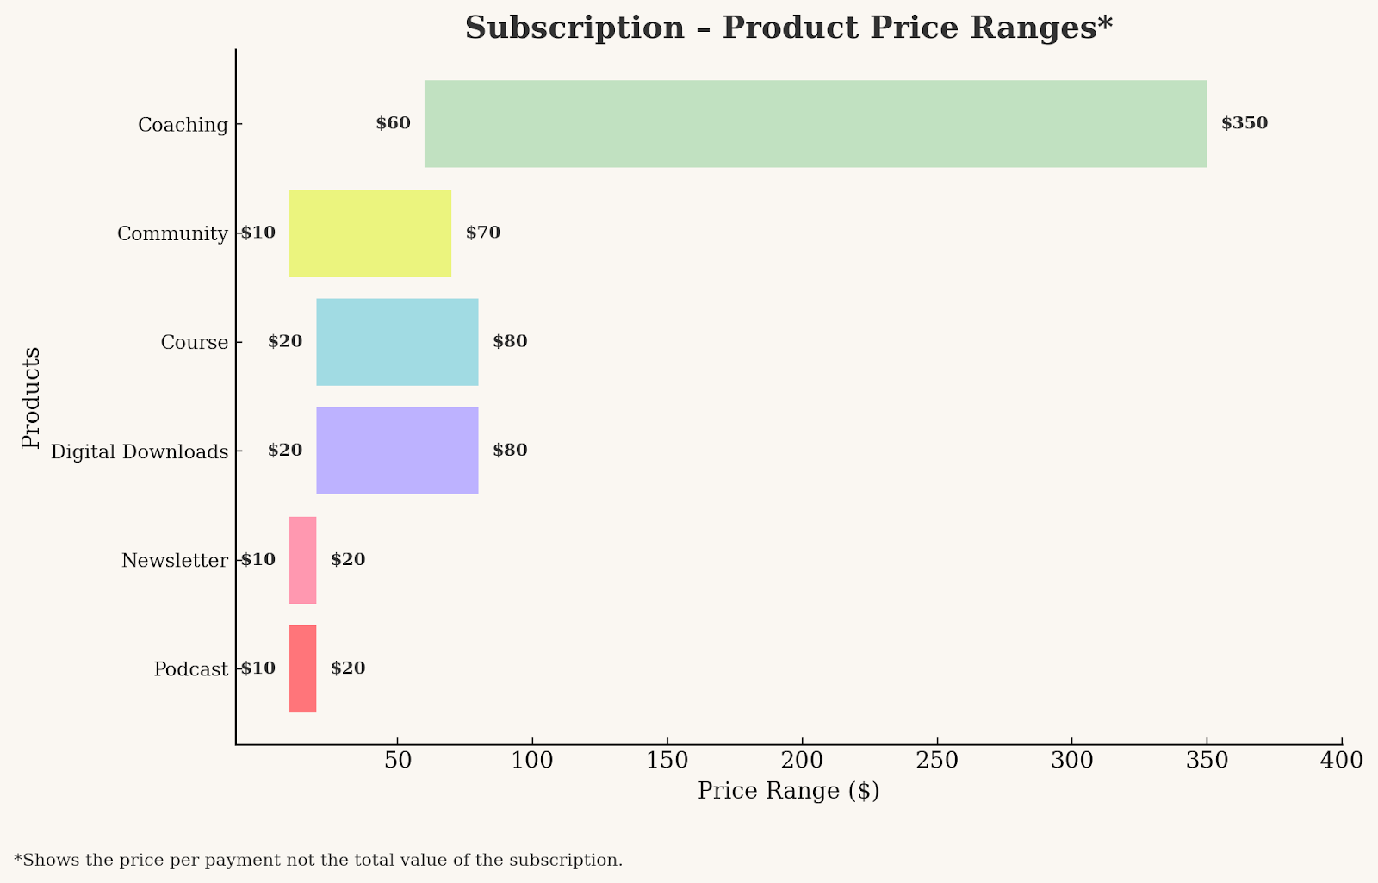
Task: Select the red Podcast bar
Action: [x=302, y=668]
